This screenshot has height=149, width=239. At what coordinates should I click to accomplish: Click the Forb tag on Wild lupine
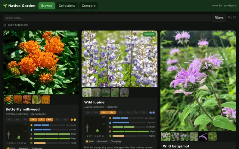pos(90,142)
